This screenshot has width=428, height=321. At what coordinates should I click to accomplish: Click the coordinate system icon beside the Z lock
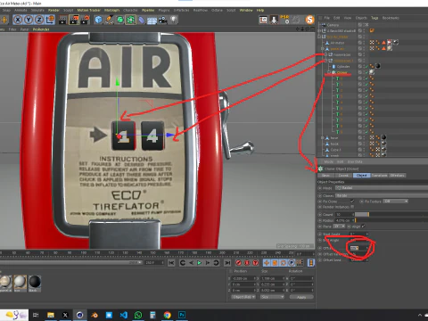click(50, 20)
